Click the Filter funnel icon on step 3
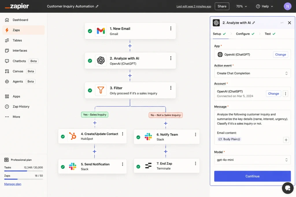This screenshot has width=296, height=197. click(101, 90)
